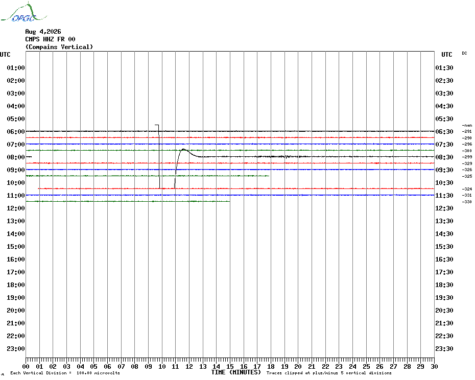This screenshot has height=380, width=475.
Task: Click the '01:30' right-side time label
Action: pyautogui.click(x=444, y=67)
